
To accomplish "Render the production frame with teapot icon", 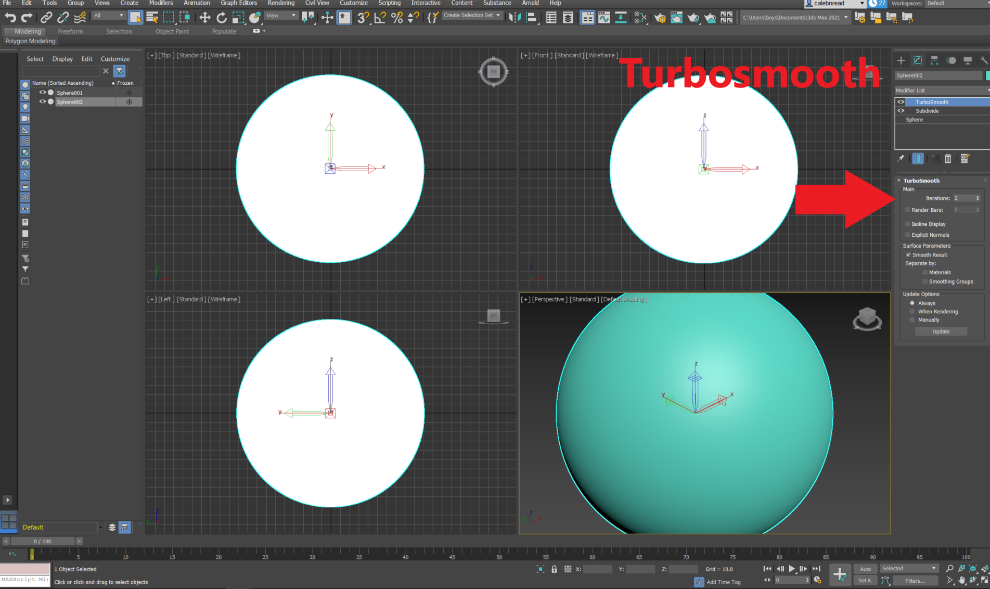I will (x=693, y=17).
